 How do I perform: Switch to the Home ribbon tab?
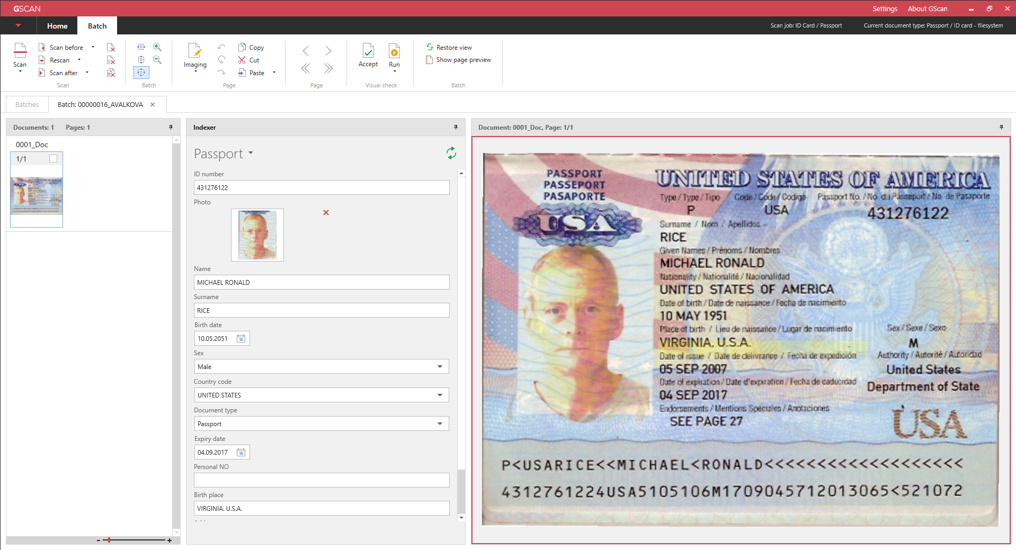(57, 26)
